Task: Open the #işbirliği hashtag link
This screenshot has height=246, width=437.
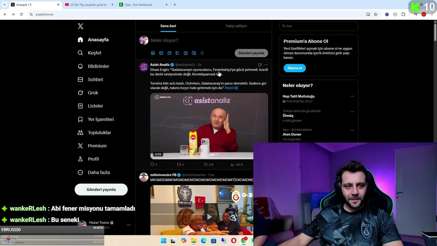Action: (231, 88)
